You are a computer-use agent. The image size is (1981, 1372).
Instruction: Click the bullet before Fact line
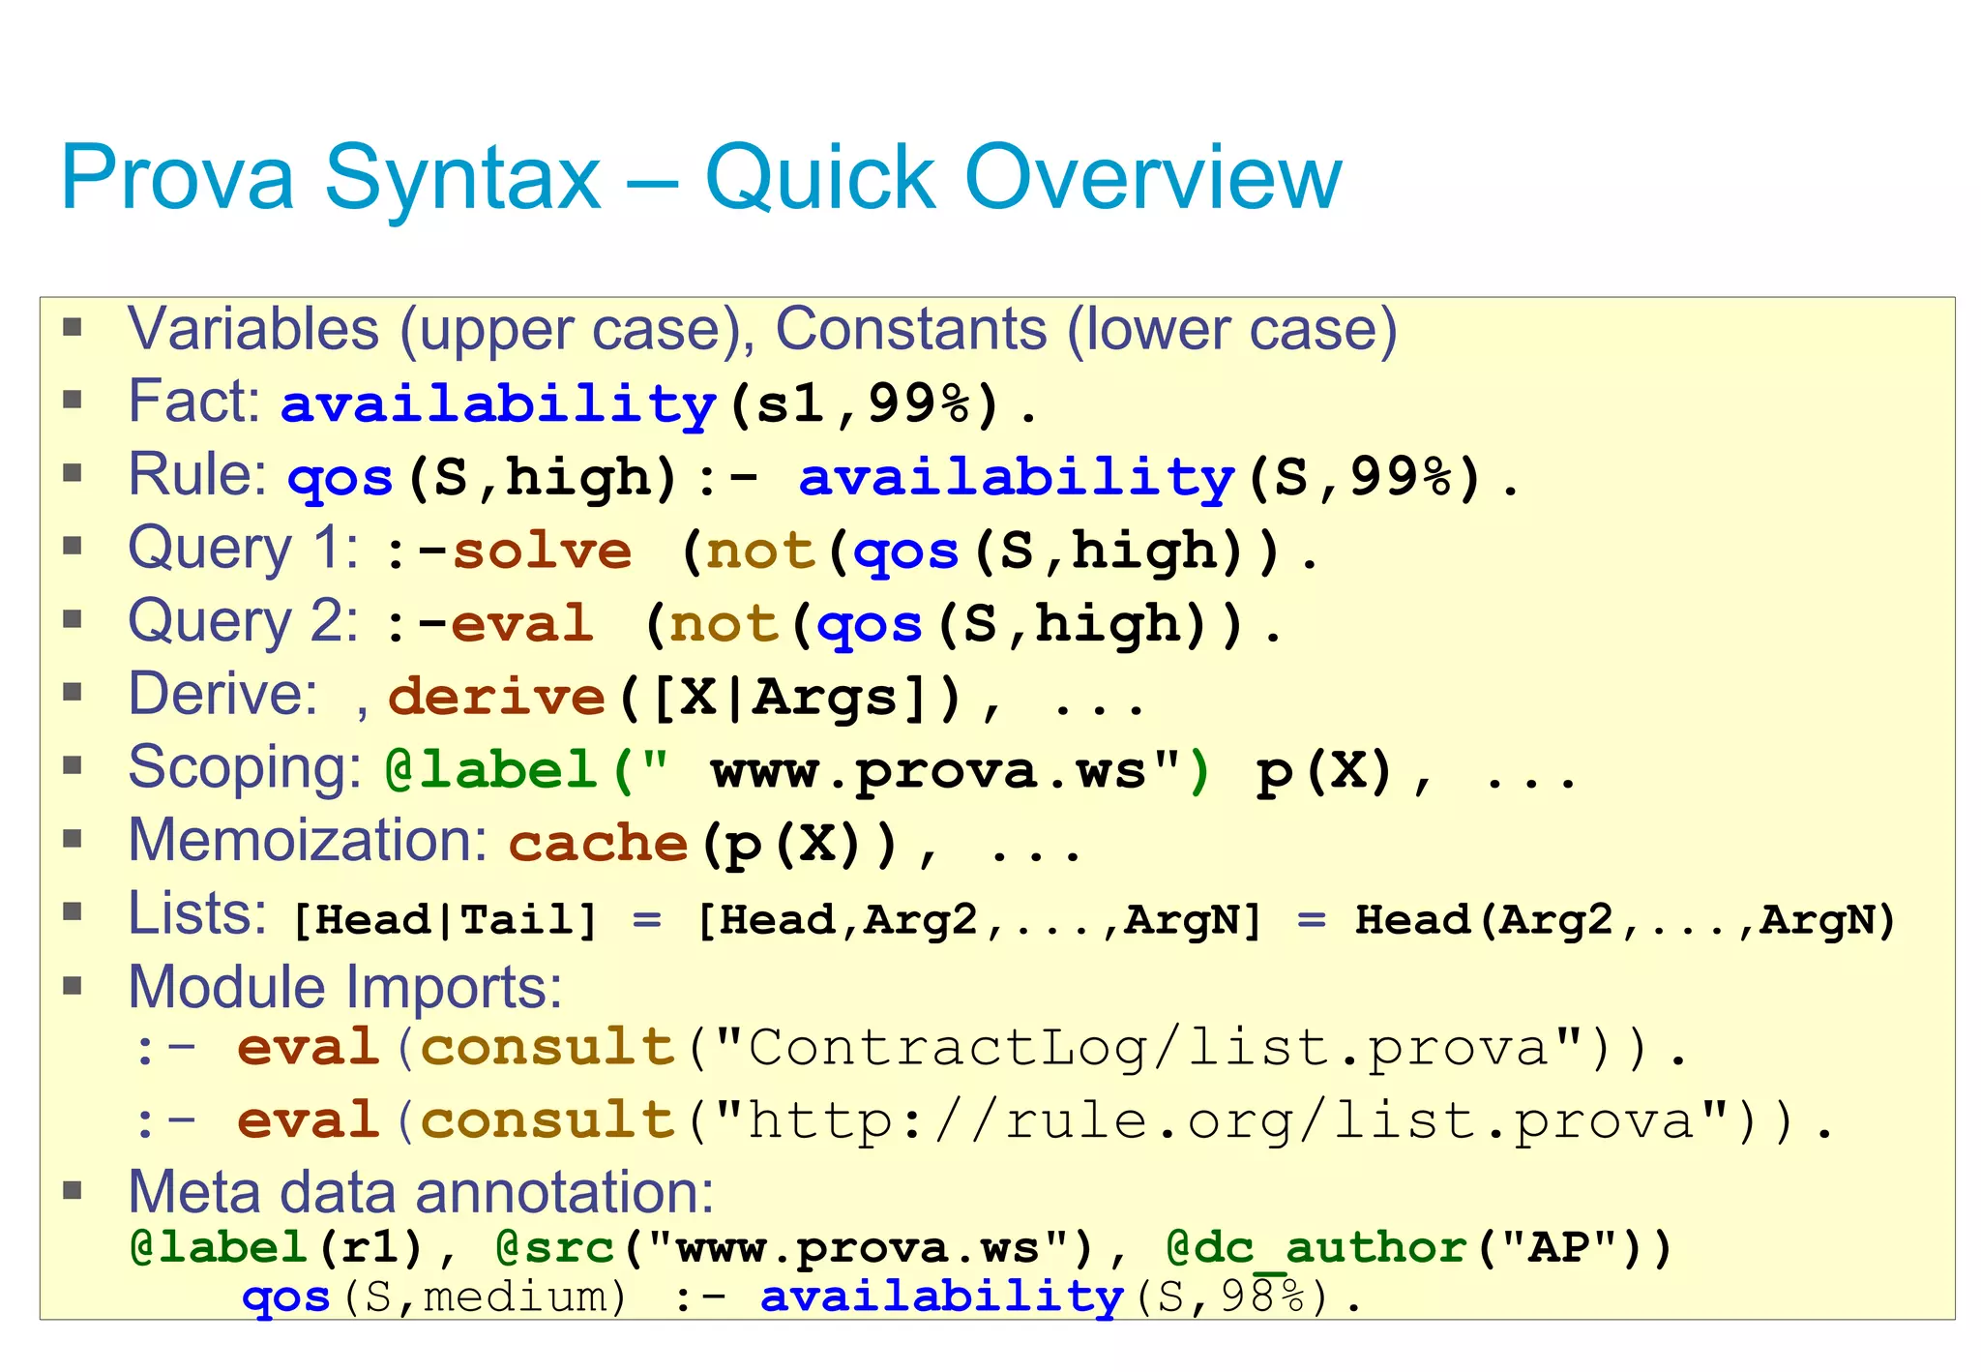tap(73, 400)
